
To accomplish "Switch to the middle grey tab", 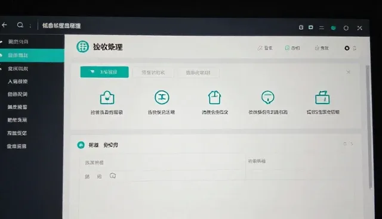I will (x=153, y=73).
